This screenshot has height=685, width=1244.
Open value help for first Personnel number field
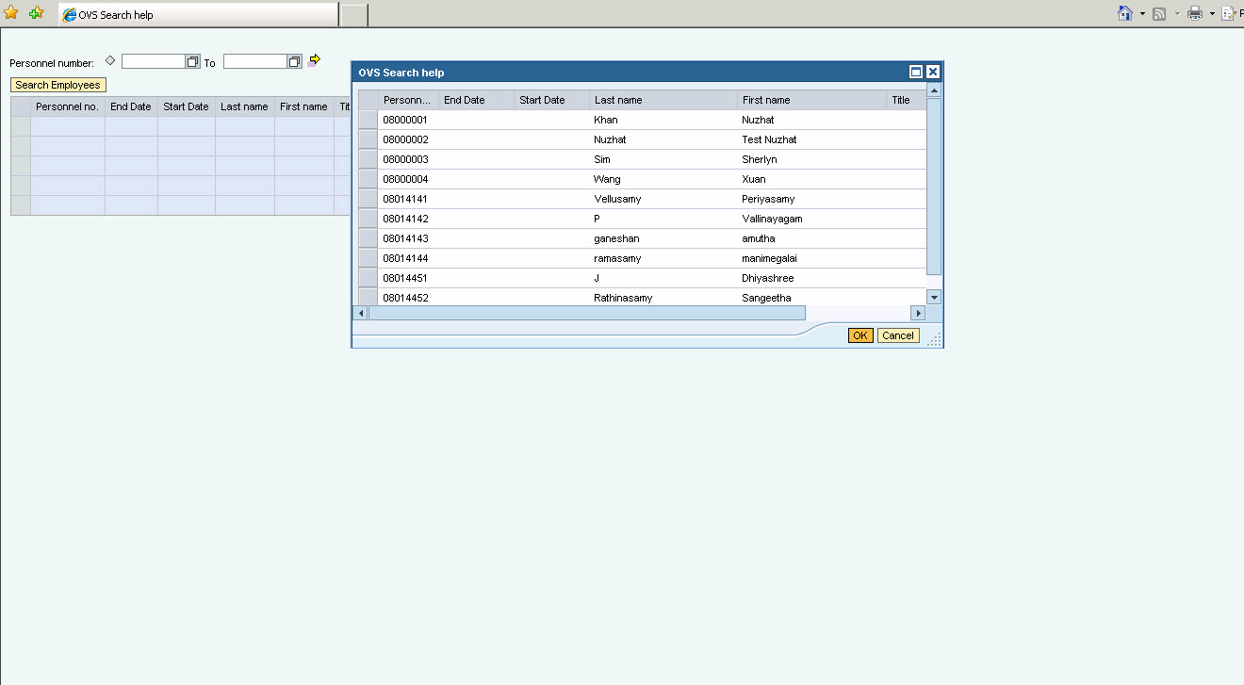coord(192,60)
